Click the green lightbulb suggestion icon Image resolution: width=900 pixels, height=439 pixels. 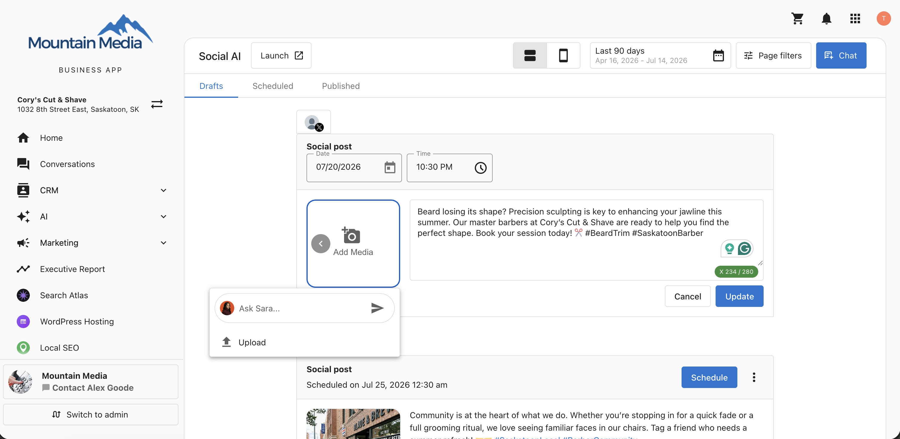click(x=729, y=249)
